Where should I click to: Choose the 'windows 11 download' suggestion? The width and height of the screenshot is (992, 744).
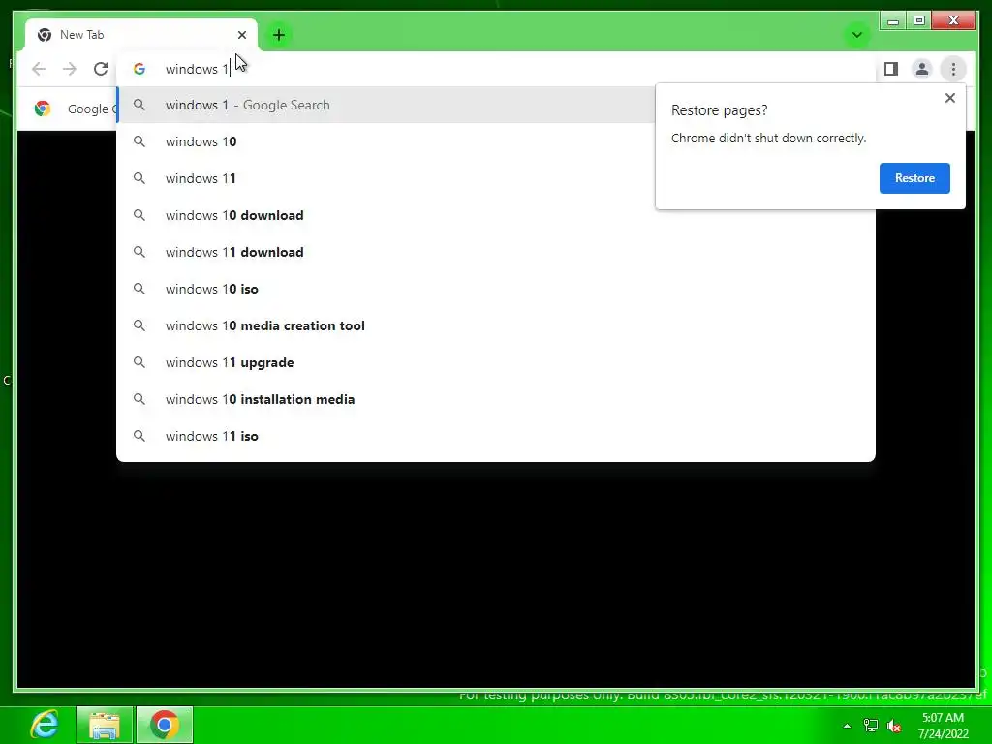(x=495, y=252)
